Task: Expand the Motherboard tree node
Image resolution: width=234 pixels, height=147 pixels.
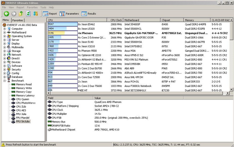Action: click(5, 33)
